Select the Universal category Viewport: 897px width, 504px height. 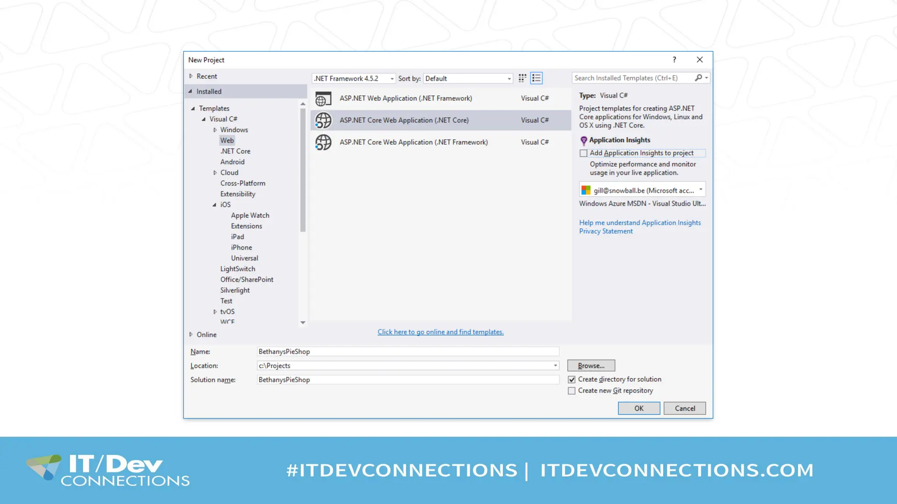(x=244, y=258)
